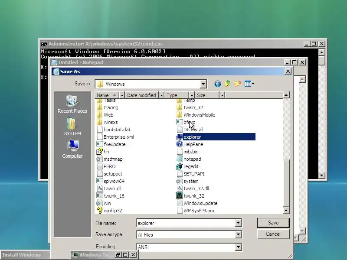Create a new folder icon
The height and width of the screenshot is (260, 347).
point(238,84)
